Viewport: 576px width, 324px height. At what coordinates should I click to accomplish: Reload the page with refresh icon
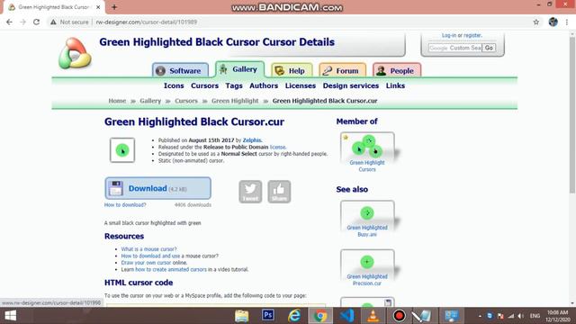coord(36,22)
